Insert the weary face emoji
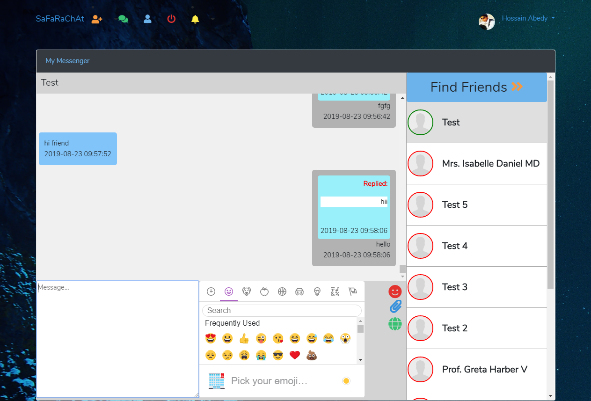 (244, 355)
